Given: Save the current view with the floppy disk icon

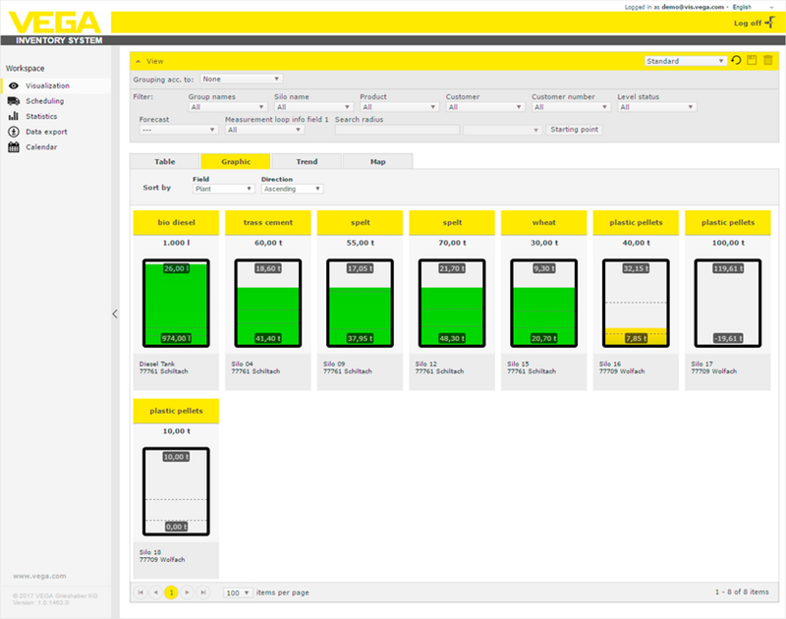Looking at the screenshot, I should (x=751, y=61).
